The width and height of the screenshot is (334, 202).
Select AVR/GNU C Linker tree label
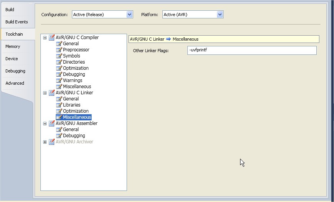point(74,93)
